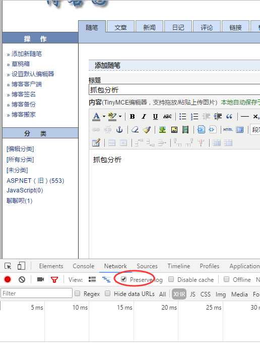The image size is (260, 347).
Task: Check Hide data URLs checkbox
Action: 107,293
